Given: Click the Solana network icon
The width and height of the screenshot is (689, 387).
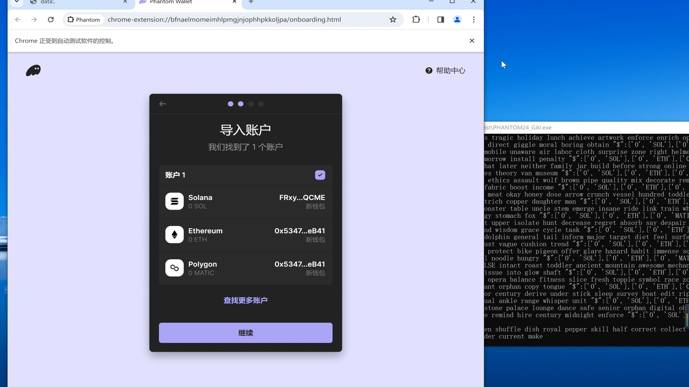Looking at the screenshot, I should click(174, 201).
